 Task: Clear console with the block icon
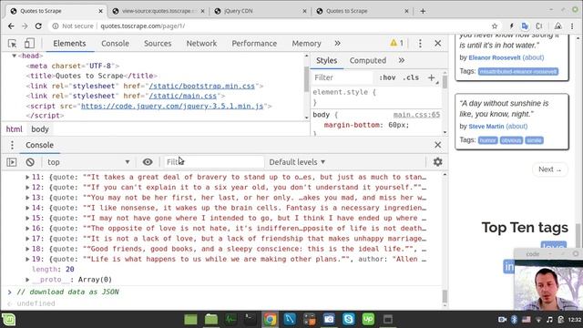click(30, 162)
